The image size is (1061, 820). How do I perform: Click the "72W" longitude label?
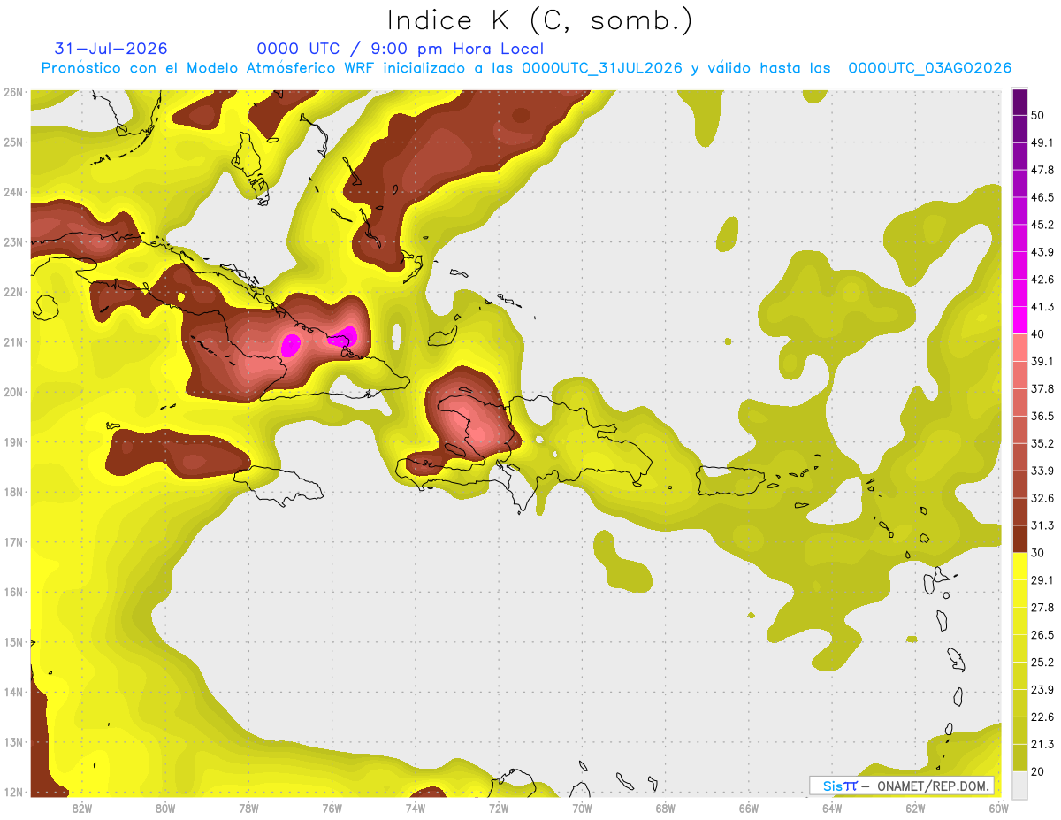499,809
